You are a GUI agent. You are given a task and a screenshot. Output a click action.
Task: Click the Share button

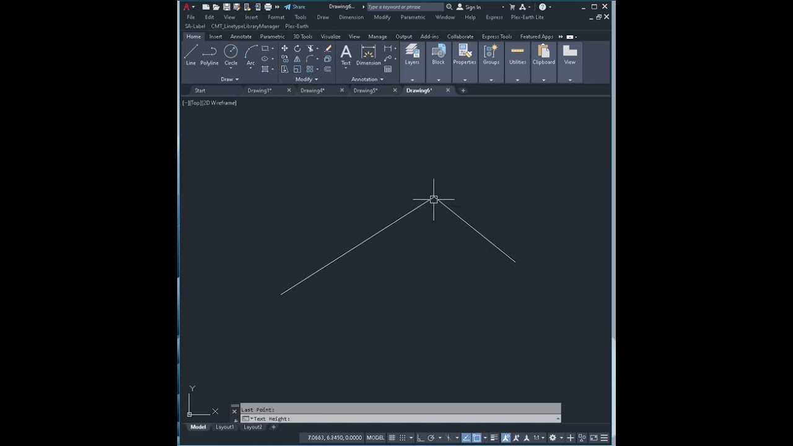tap(295, 7)
